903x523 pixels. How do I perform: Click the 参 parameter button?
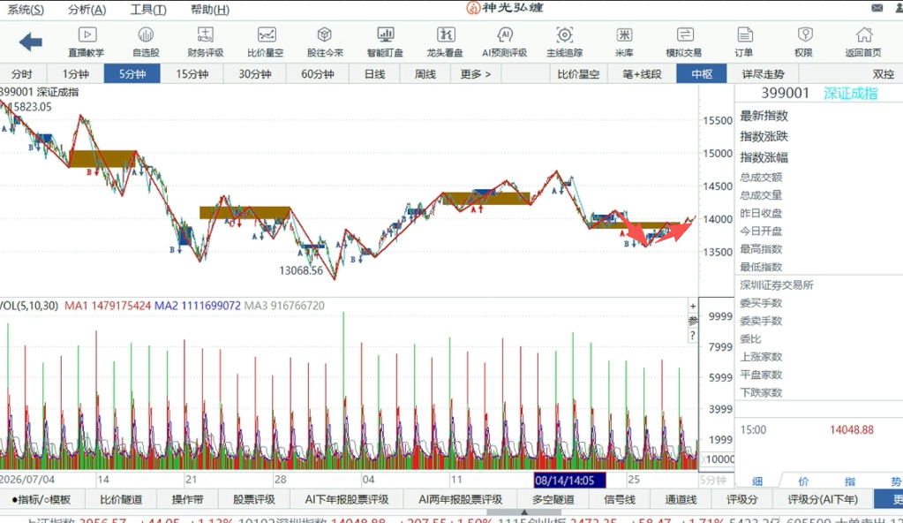click(693, 321)
